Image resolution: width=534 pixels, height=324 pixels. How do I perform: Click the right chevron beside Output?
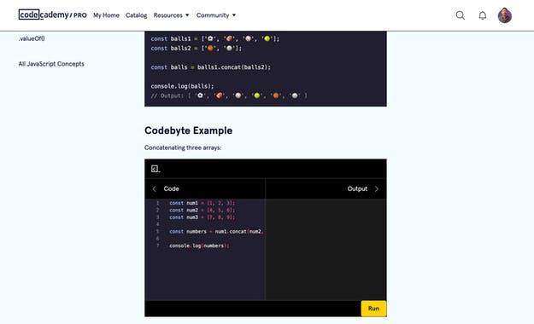(377, 188)
